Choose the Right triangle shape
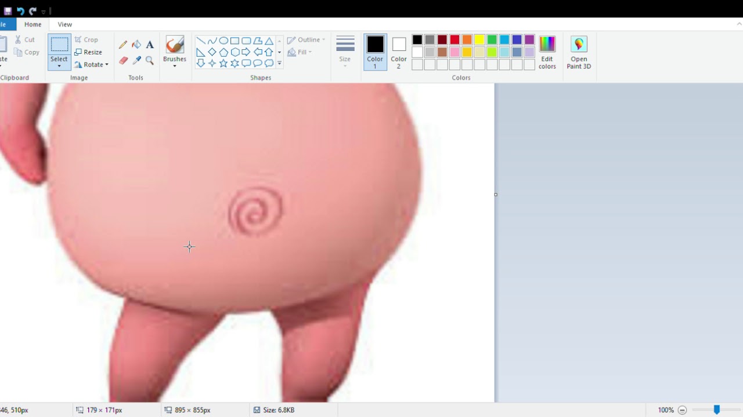Screen dimensions: 743x417 pos(201,52)
